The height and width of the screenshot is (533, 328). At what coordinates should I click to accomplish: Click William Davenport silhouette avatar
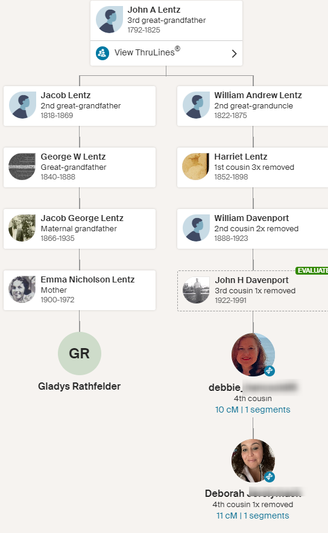point(196,228)
